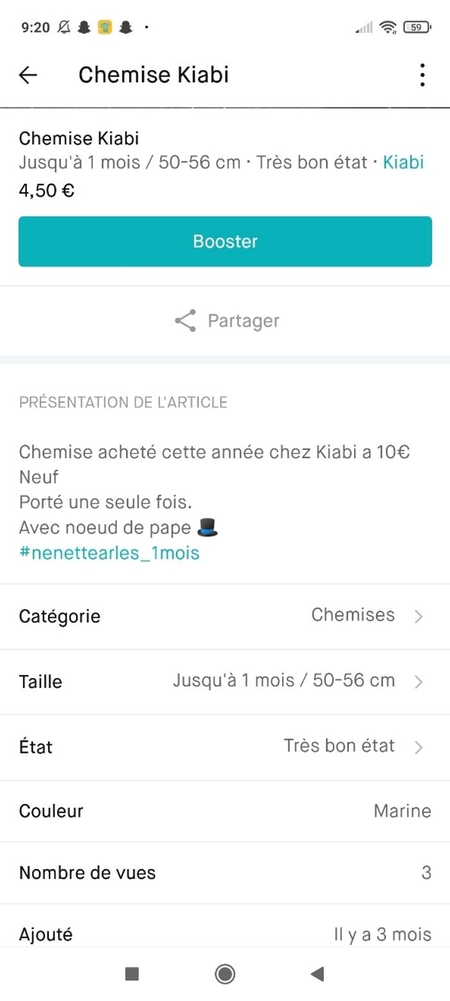
Task: Expand the État row chevron
Action: 419,747
